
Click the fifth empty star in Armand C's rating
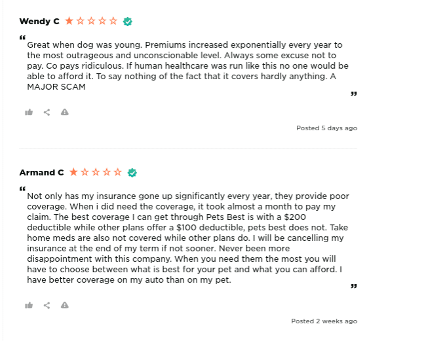[117, 172]
